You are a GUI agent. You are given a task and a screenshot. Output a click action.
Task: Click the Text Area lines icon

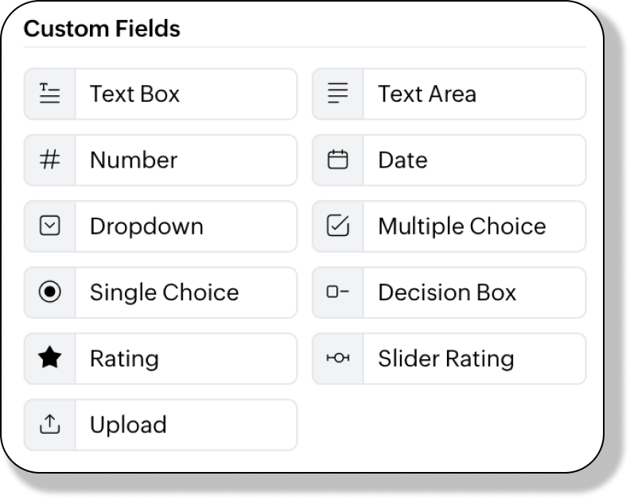tap(338, 93)
